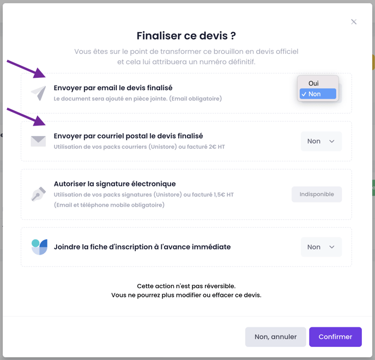This screenshot has width=375, height=360.
Task: Click the avance immédiate logo icon
Action: pyautogui.click(x=39, y=247)
